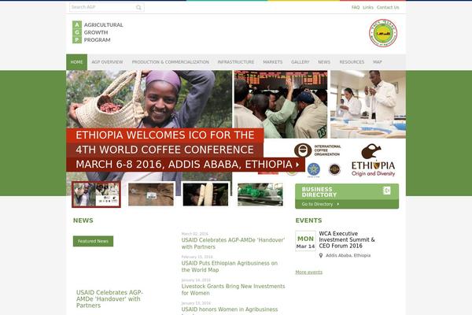Open the Resources menu

pos(352,62)
